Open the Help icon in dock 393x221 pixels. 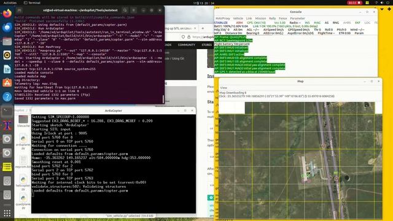click(7, 97)
